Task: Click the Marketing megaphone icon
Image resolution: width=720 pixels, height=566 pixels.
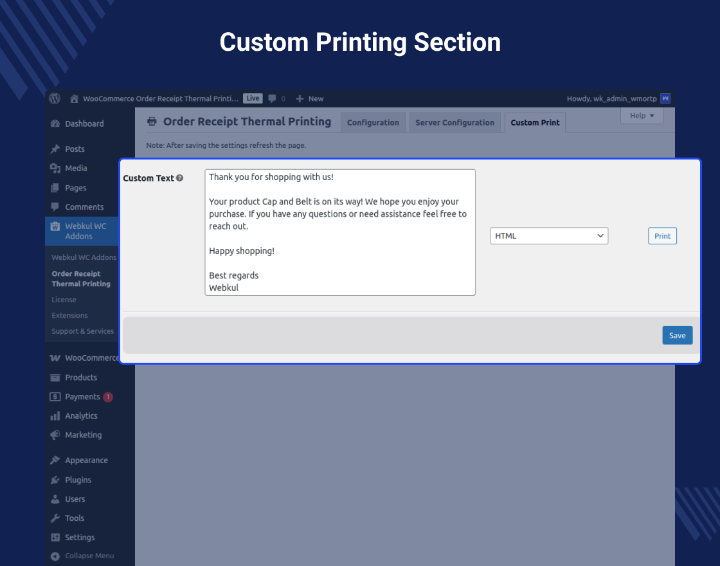Action: coord(55,435)
